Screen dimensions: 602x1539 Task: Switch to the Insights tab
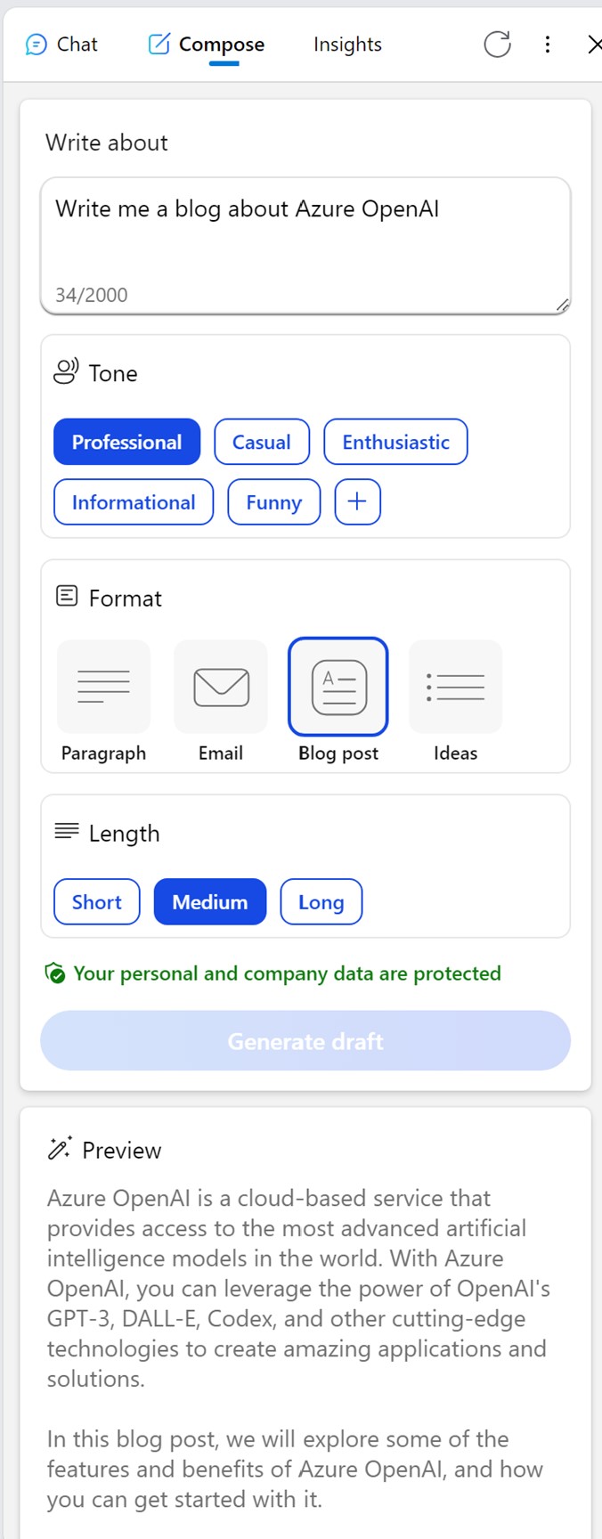(346, 44)
